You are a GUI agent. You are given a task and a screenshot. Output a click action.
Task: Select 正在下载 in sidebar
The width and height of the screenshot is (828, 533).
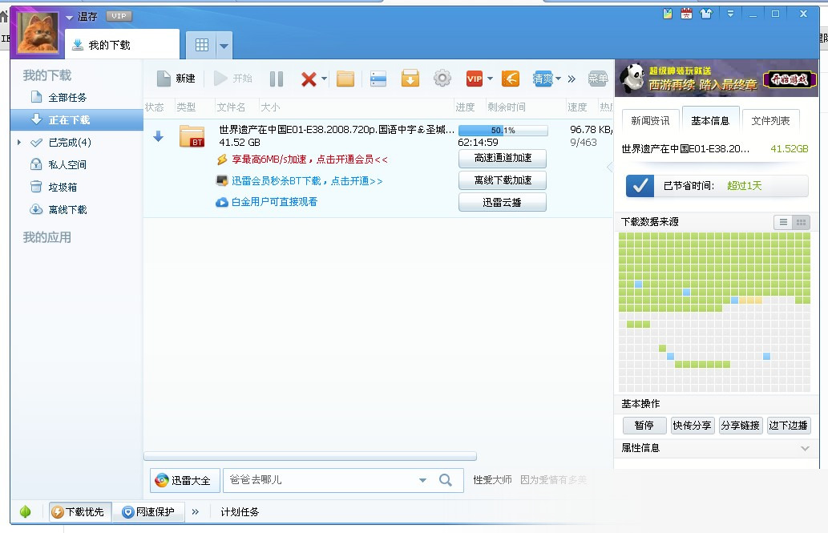[x=77, y=120]
